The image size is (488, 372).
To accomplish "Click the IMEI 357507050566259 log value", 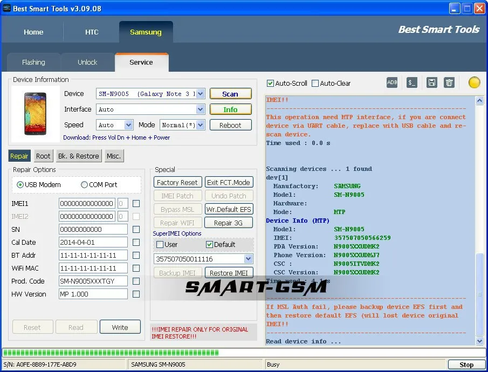I will (362, 238).
